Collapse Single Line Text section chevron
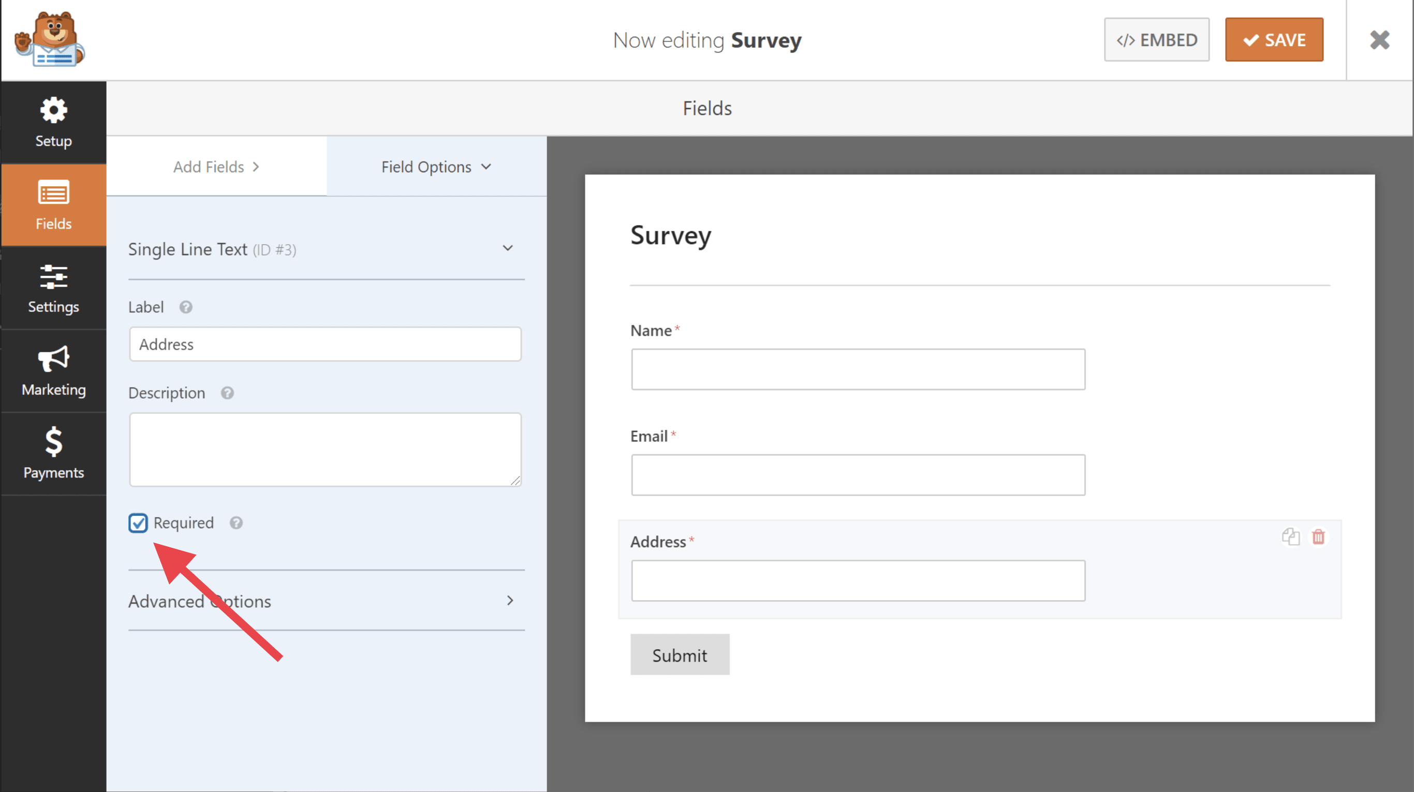The width and height of the screenshot is (1414, 792). click(x=508, y=248)
